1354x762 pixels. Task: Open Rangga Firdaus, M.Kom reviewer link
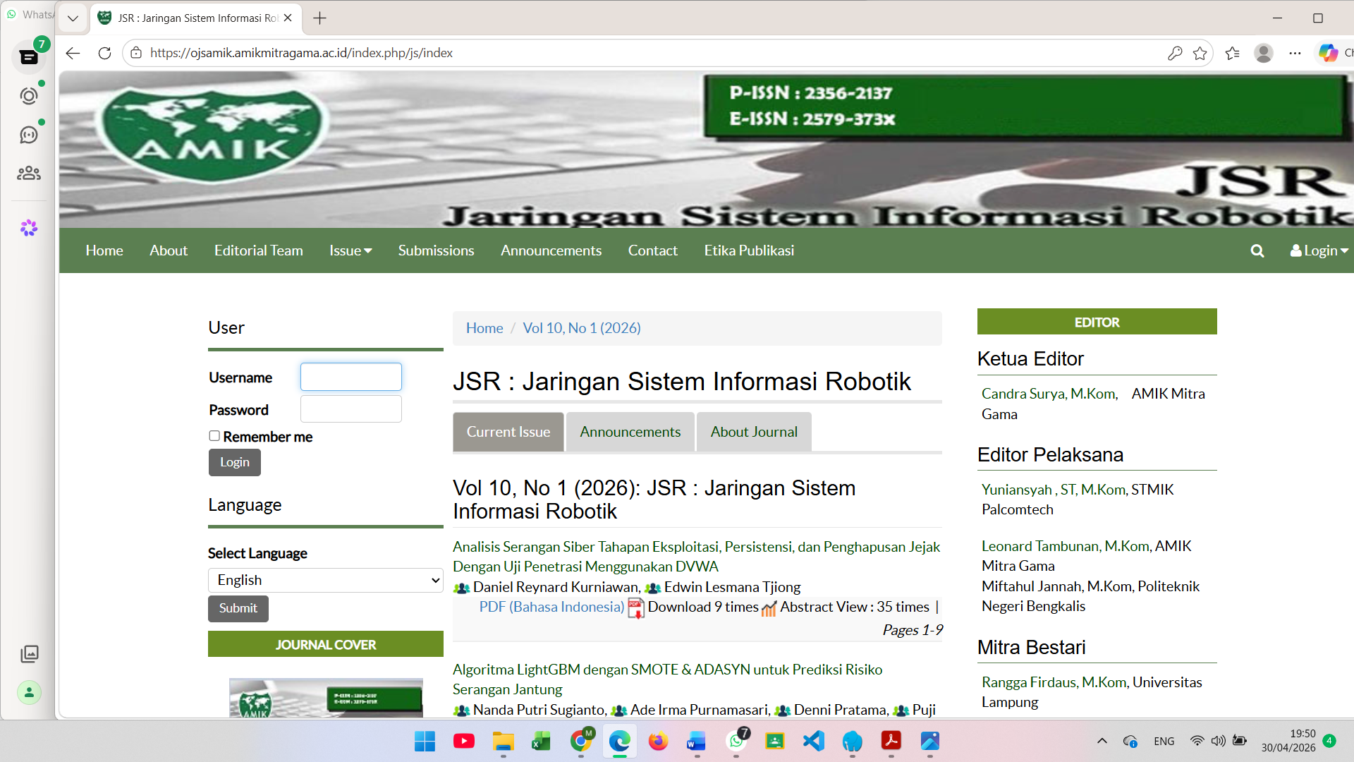tap(1055, 682)
